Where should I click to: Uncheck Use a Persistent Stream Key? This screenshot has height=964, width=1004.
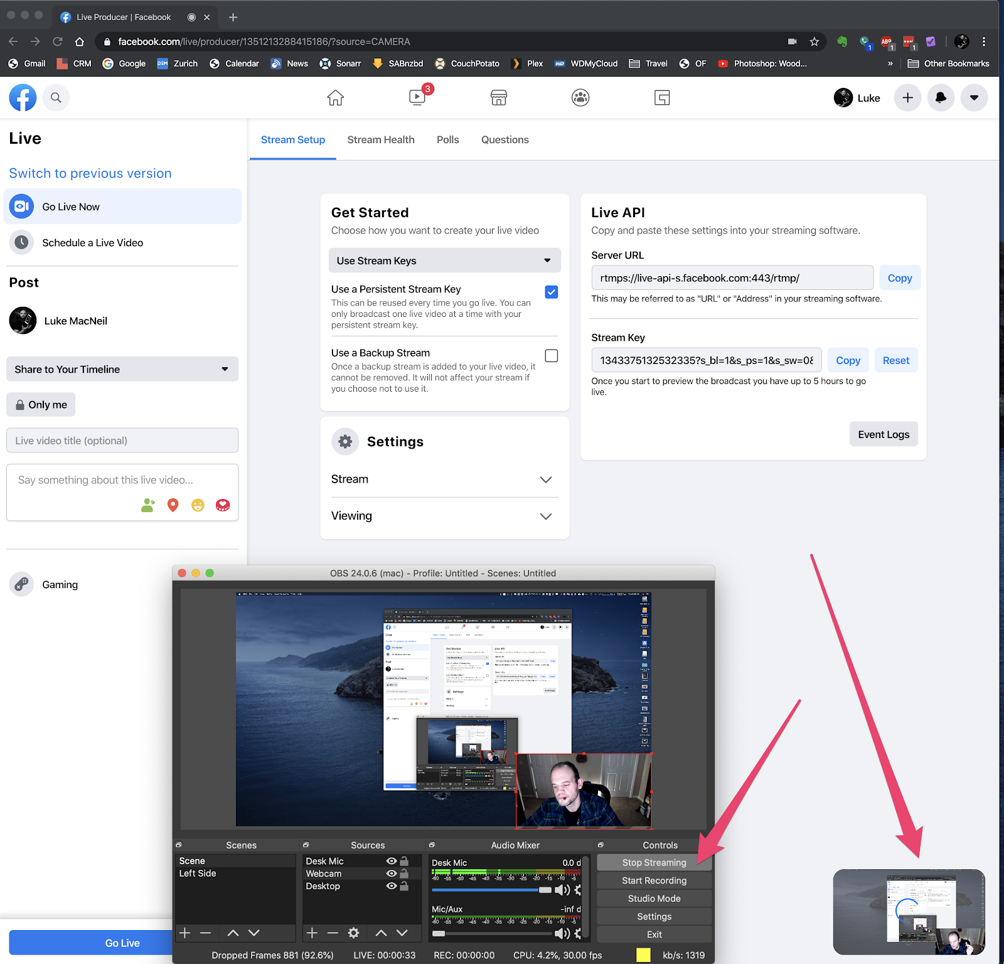[x=551, y=292]
